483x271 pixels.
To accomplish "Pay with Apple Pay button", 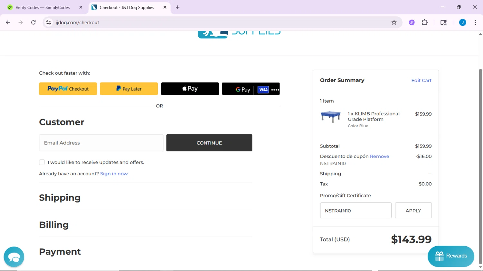I will click(190, 89).
